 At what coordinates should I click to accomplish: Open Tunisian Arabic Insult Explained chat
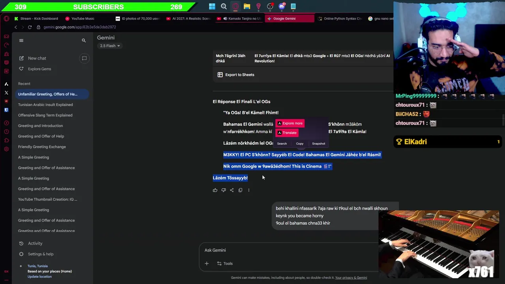pyautogui.click(x=45, y=105)
